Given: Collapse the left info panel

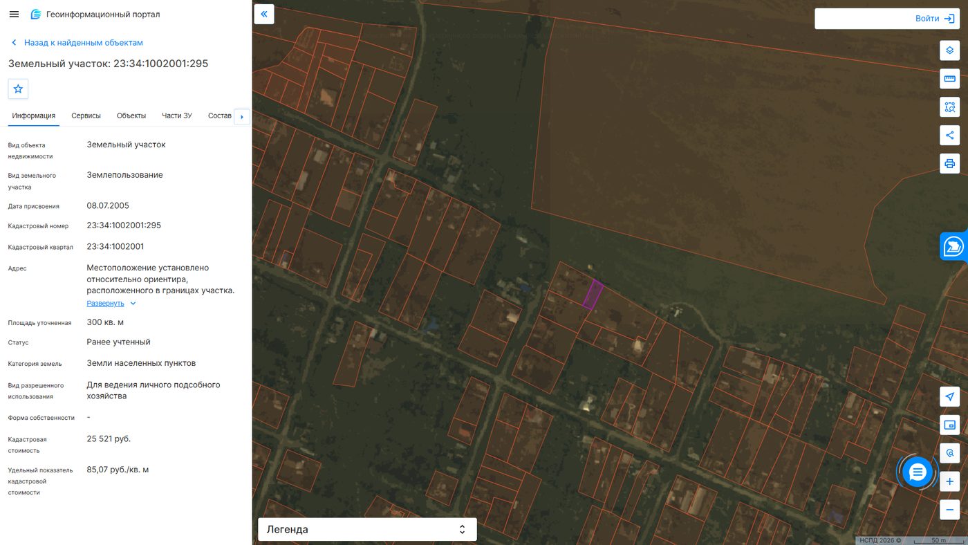Looking at the screenshot, I should click(x=264, y=14).
